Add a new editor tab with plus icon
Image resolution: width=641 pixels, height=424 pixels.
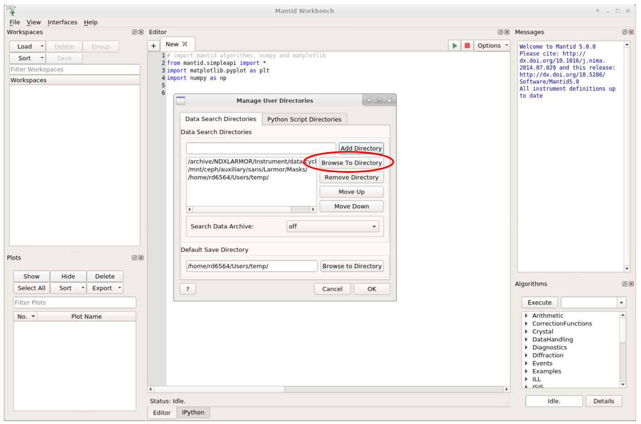[153, 46]
